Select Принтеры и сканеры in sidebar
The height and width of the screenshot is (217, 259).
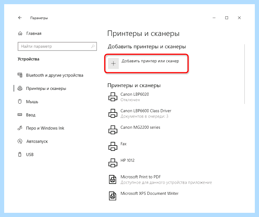[46, 89]
